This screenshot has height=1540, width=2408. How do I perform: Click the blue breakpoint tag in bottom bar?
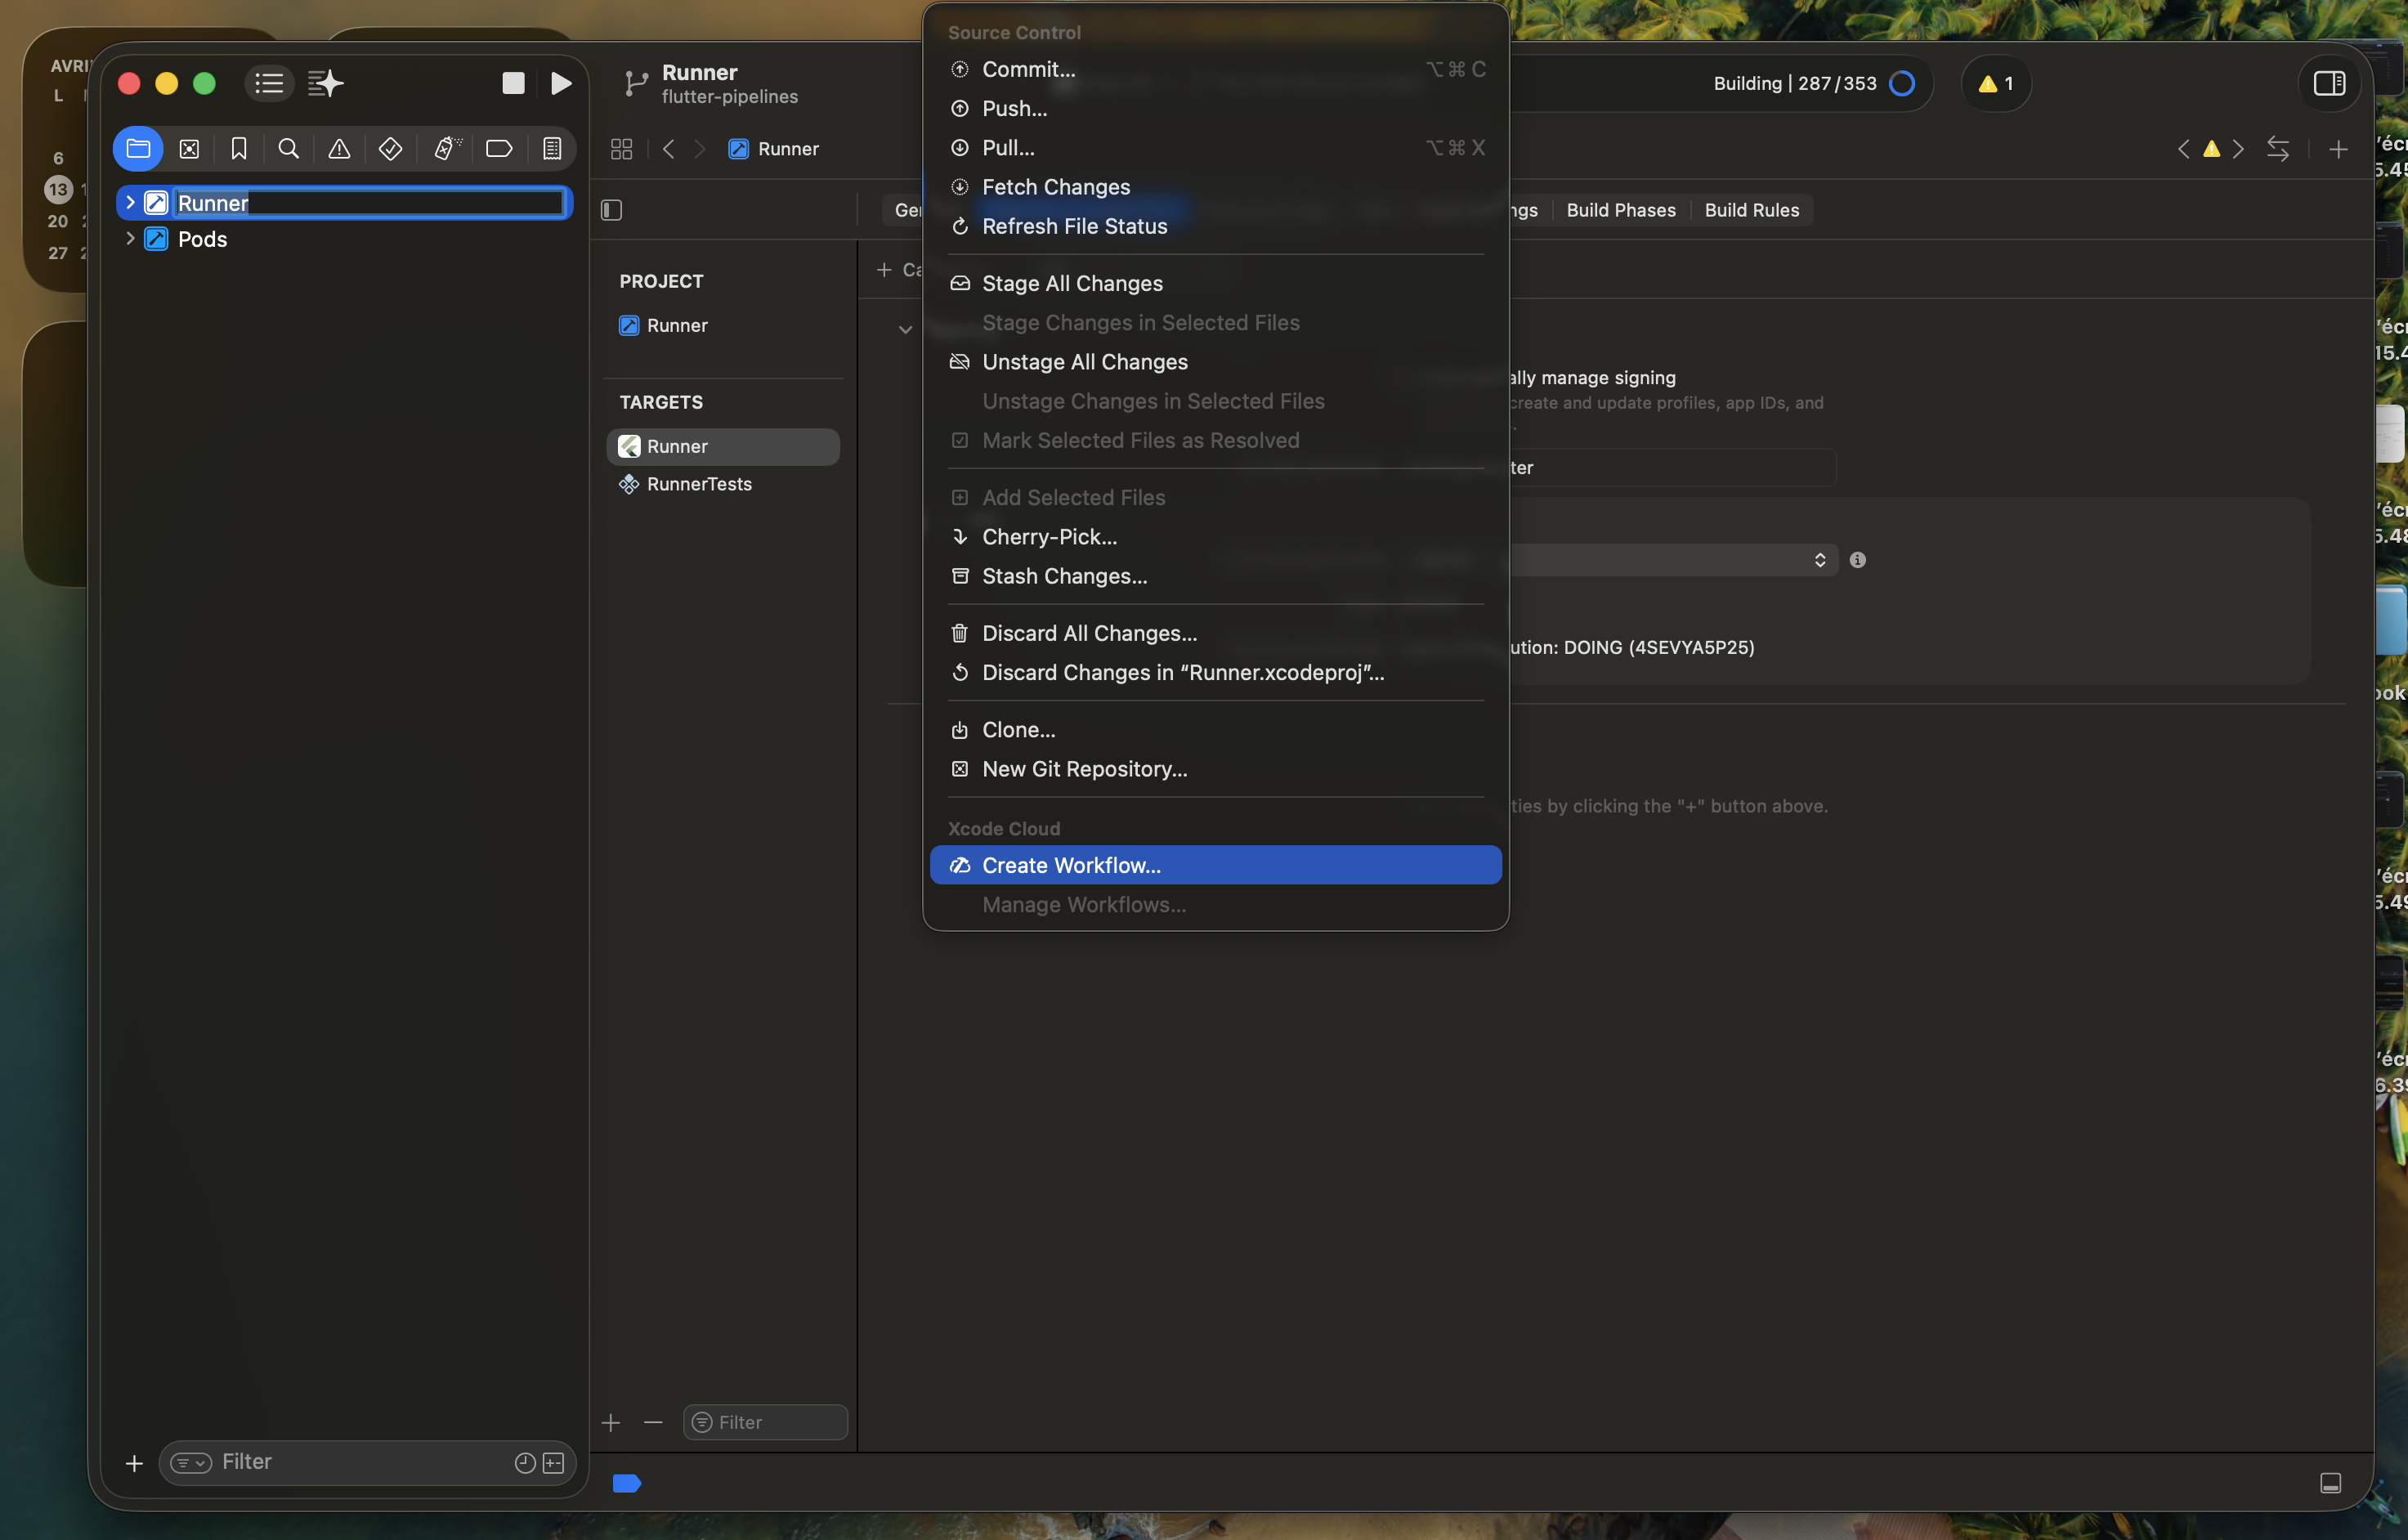pos(627,1483)
